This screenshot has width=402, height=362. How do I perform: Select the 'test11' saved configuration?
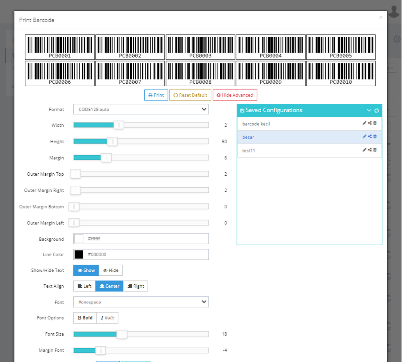(249, 151)
